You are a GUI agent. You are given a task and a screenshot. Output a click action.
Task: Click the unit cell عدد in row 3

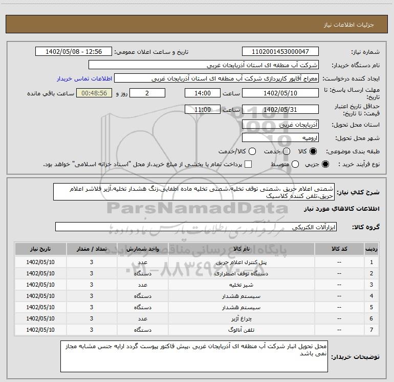click(142, 285)
